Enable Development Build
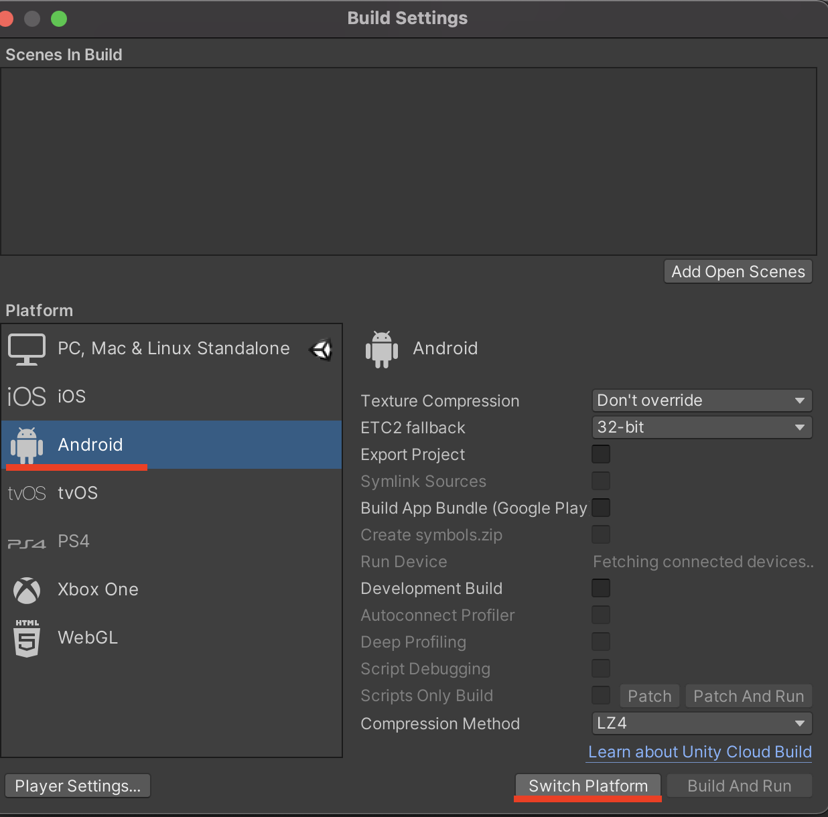The width and height of the screenshot is (828, 817). (600, 588)
